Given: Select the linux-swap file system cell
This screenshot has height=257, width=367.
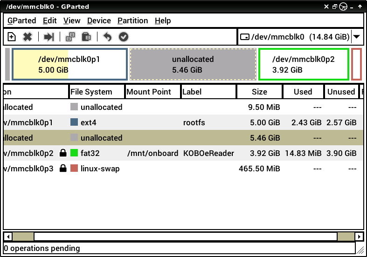Looking at the screenshot, I should coord(100,169).
